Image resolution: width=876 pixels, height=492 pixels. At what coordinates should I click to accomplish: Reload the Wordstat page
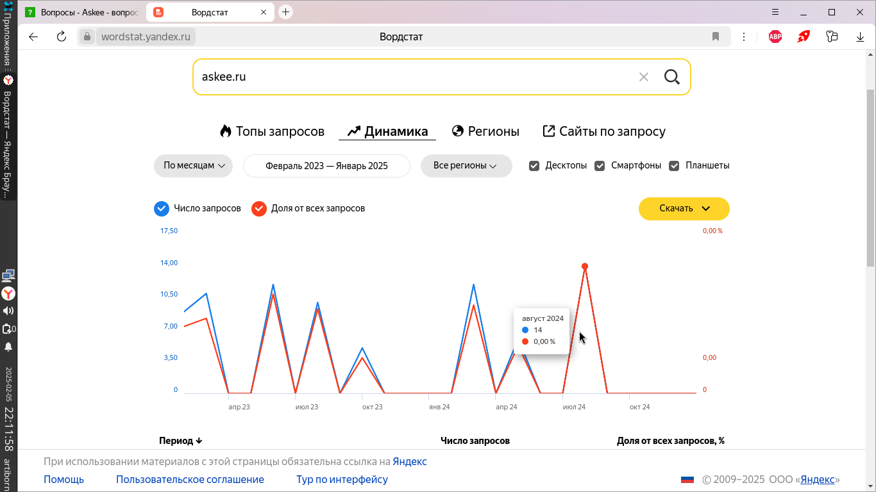point(62,37)
